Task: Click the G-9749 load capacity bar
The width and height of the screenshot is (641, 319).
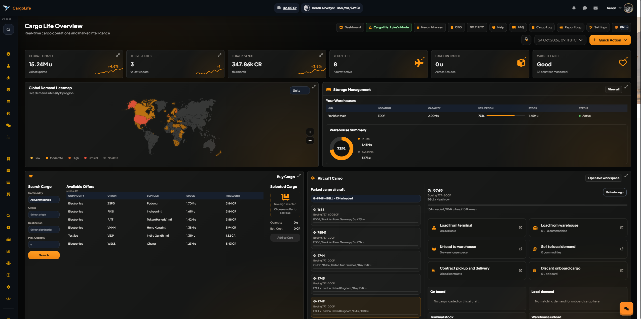Action: 527,205
